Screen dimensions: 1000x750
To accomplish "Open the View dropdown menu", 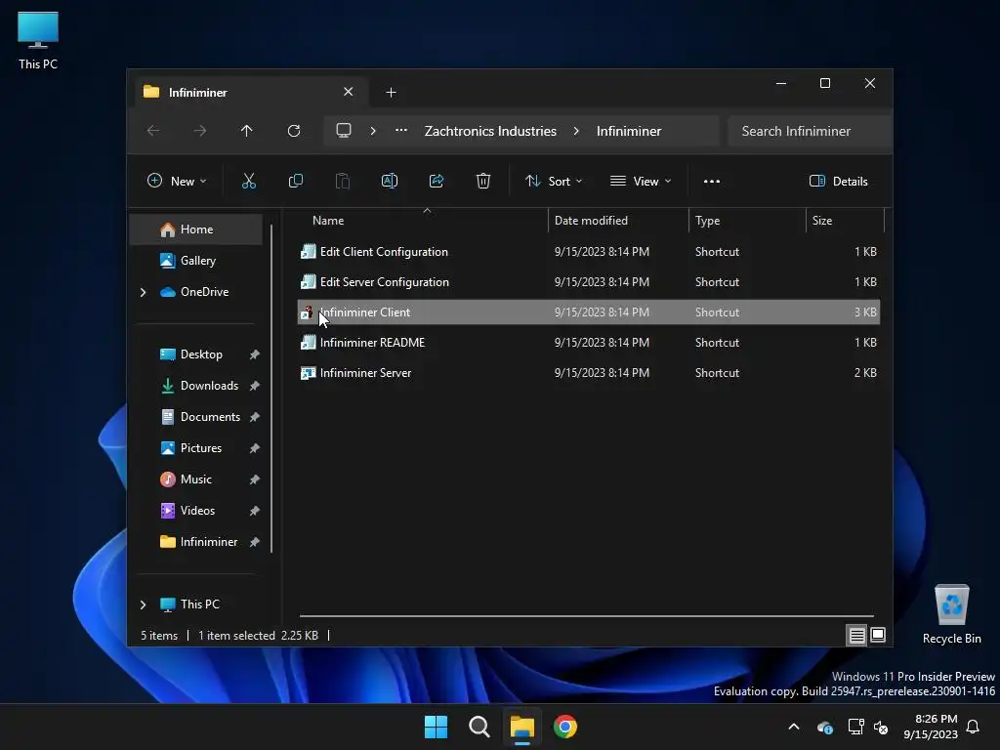I will click(x=641, y=181).
